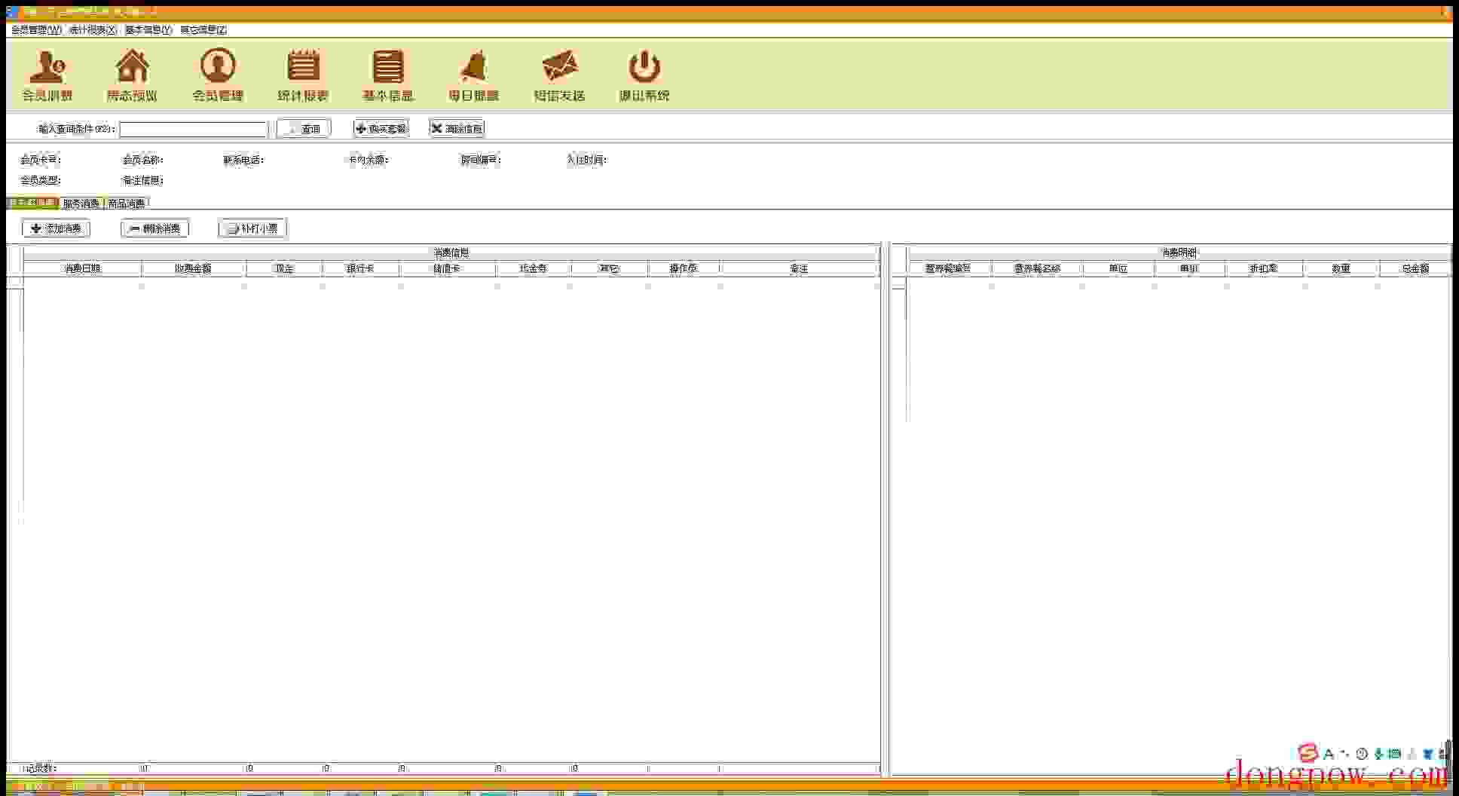Viewport: 1459px width, 796px height.
Task: Open 统计报表 statistics report calendar icon
Action: (303, 75)
